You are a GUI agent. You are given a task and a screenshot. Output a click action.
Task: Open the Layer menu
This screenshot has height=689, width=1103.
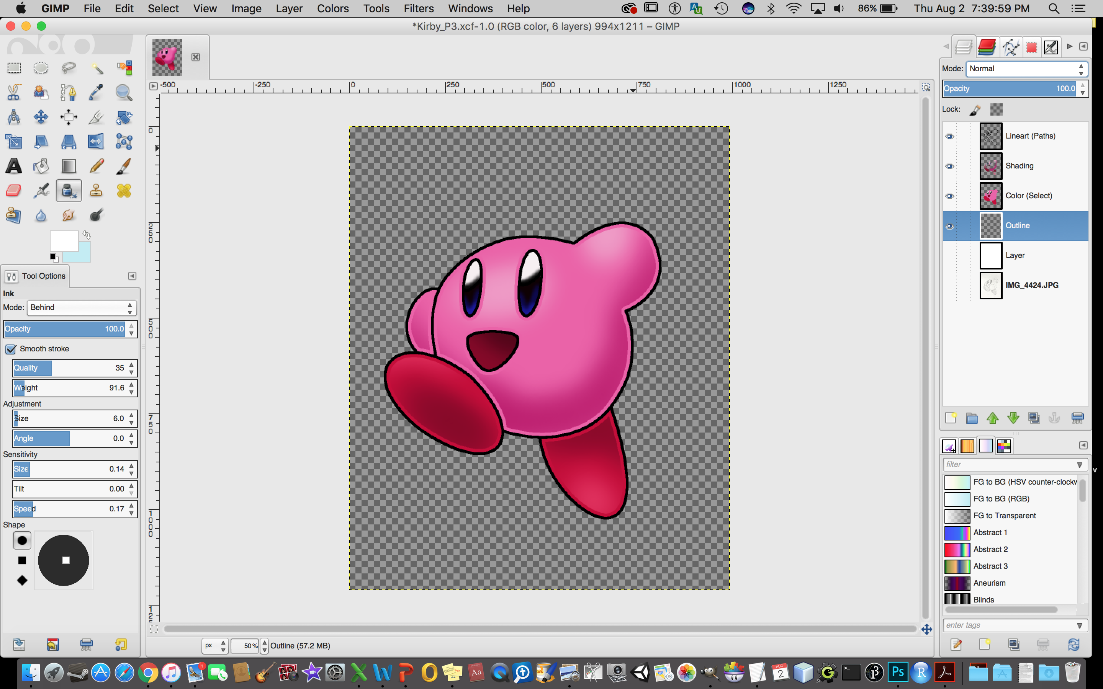289,9
